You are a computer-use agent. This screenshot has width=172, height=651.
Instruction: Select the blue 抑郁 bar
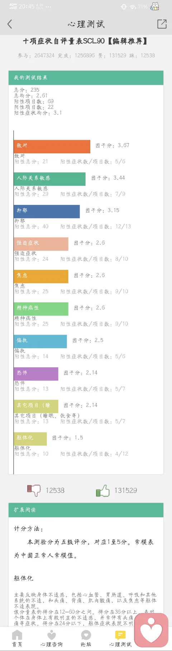click(x=47, y=212)
